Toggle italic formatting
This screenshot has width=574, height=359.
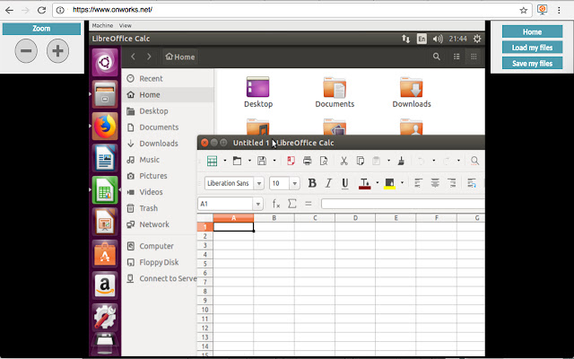coord(327,183)
